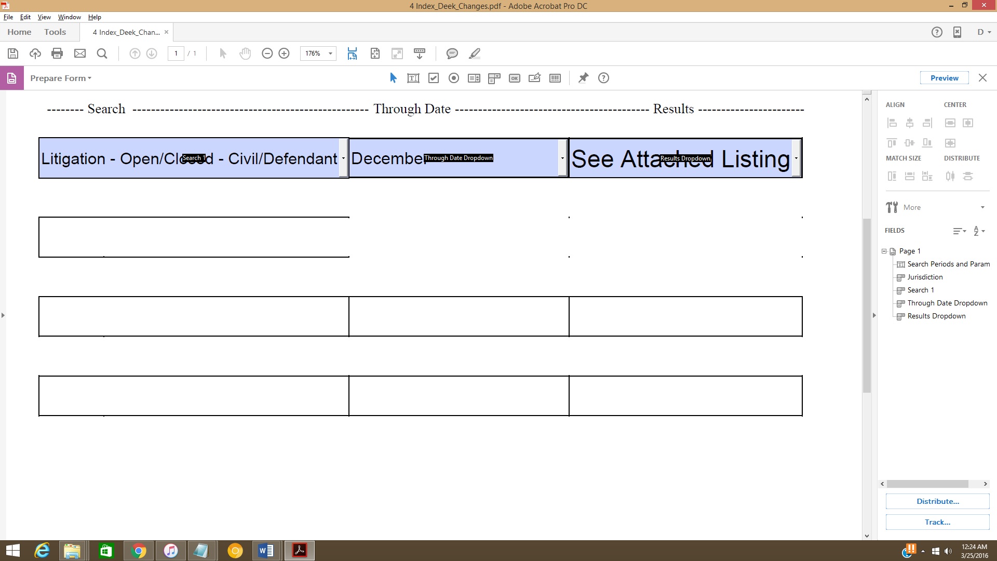
Task: Click the cloud upload icon
Action: (x=35, y=54)
